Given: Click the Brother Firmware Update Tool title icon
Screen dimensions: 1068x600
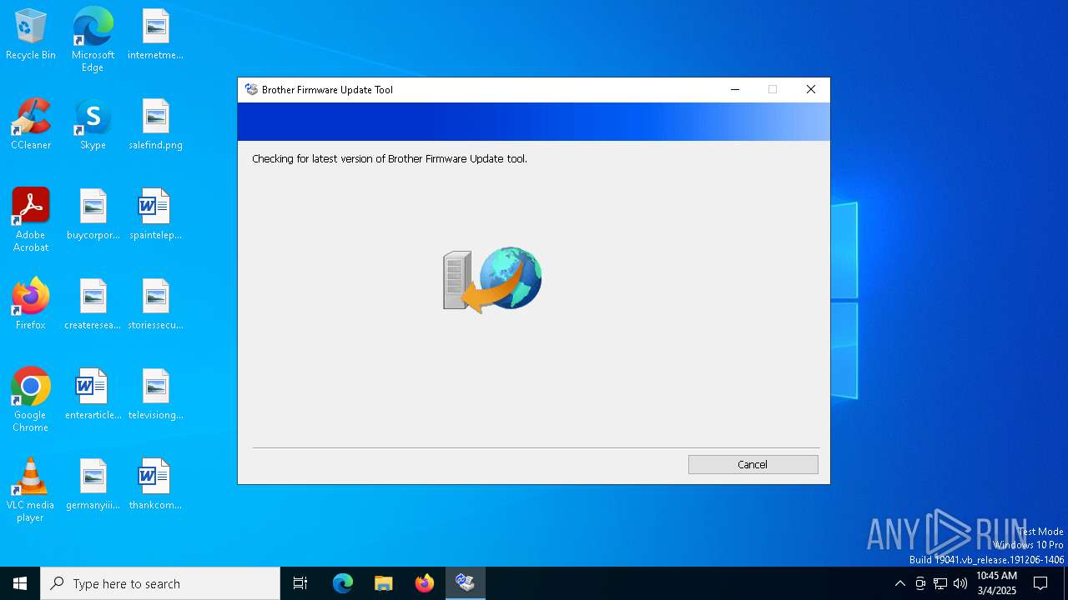Looking at the screenshot, I should [x=251, y=89].
